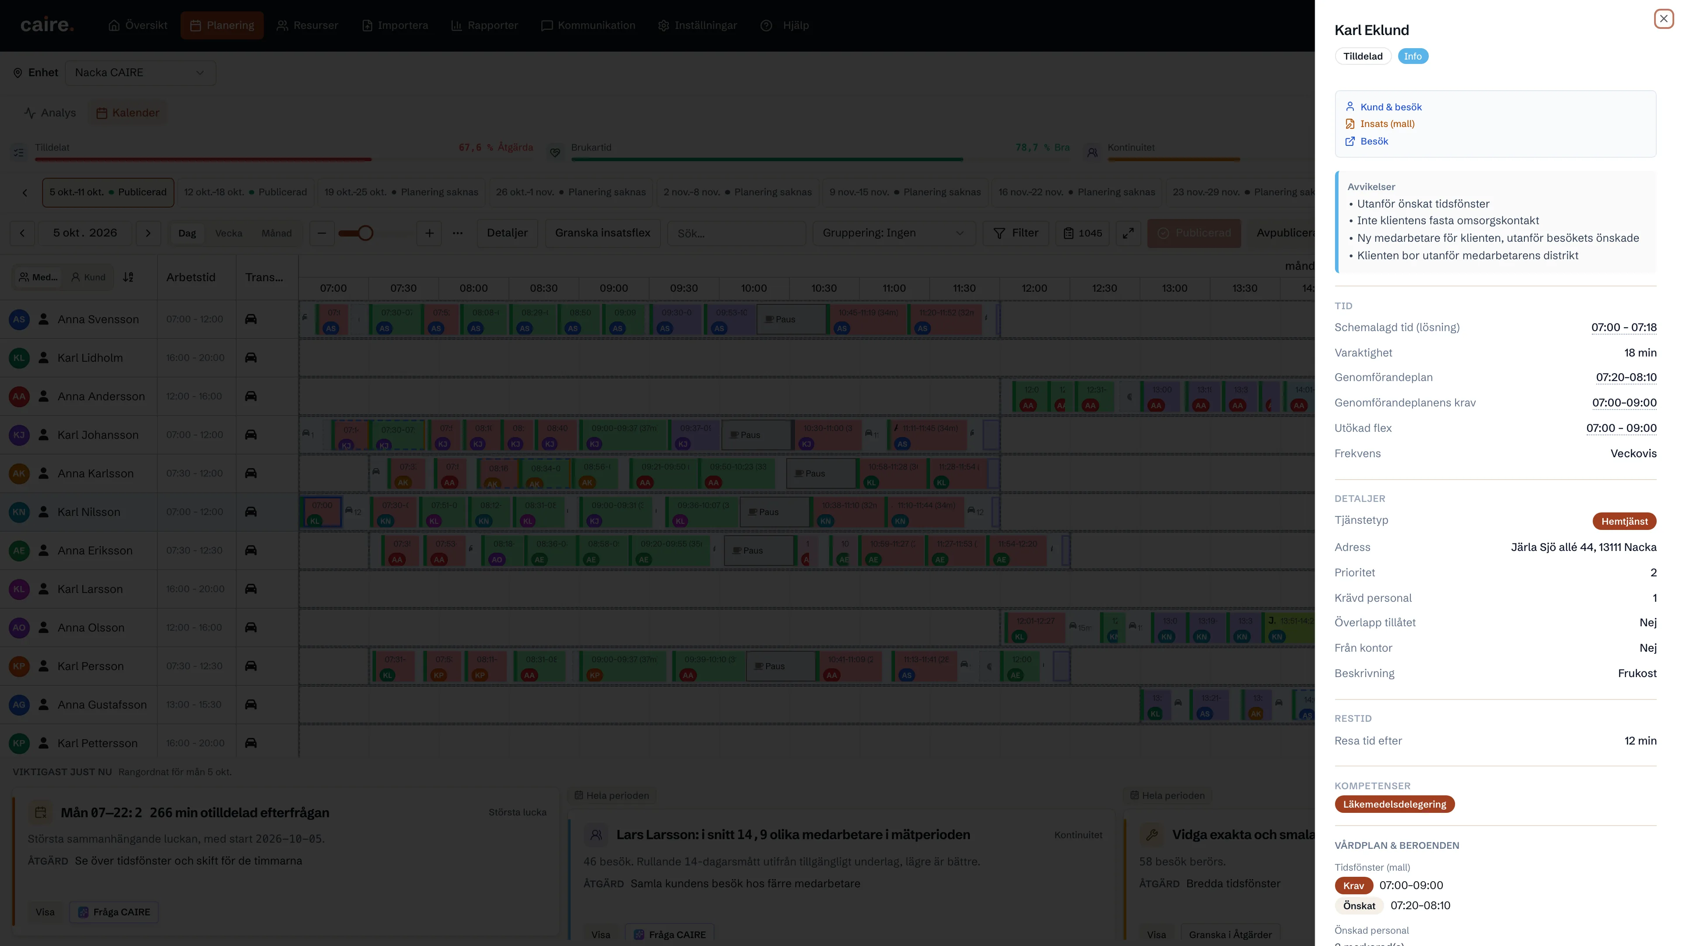Screen dimensions: 1683x946
Task: Switch row view to Med...
Action: (x=38, y=278)
